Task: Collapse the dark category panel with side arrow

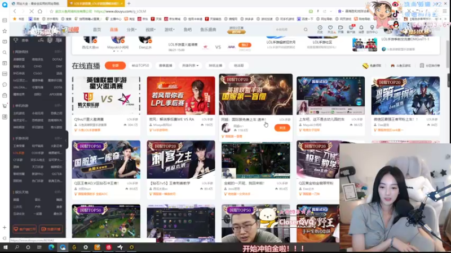Action: click(66, 140)
